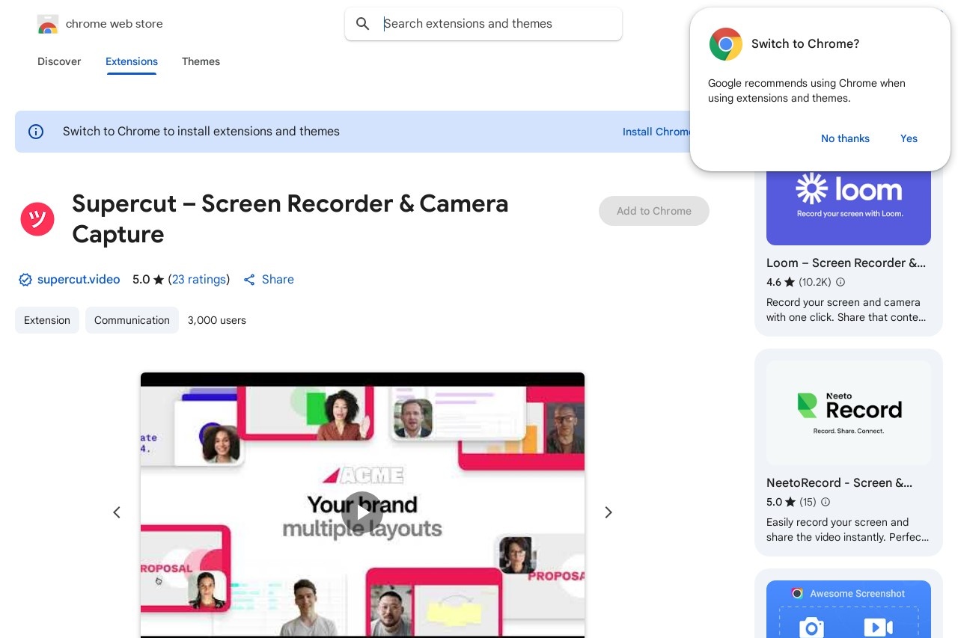Click the rating star beside 5.0
The image size is (958, 638).
[159, 280]
